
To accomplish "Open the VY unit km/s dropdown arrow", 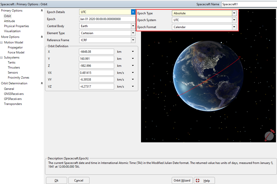I will click(x=133, y=79).
